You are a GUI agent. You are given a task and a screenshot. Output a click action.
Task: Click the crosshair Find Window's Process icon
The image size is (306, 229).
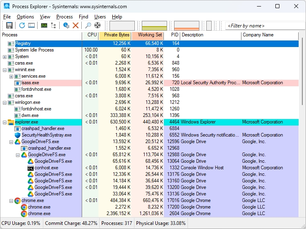click(97, 26)
